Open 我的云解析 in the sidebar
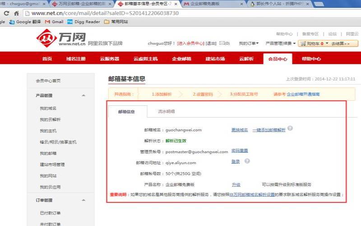 click(x=50, y=119)
